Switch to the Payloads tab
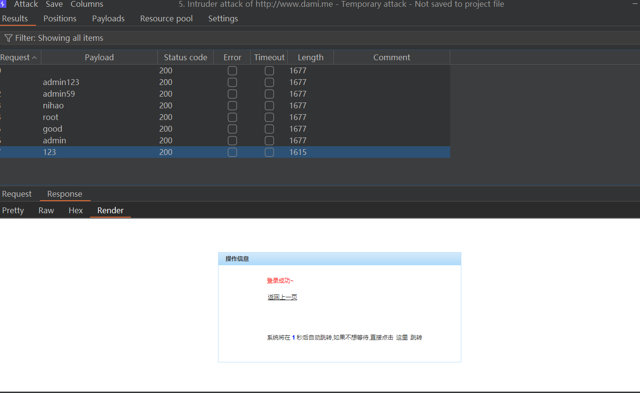640x393 pixels. tap(108, 18)
